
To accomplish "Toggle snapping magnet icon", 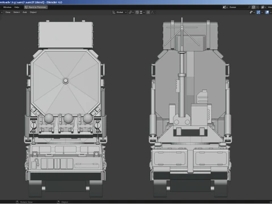I will pyautogui.click(x=137, y=12).
